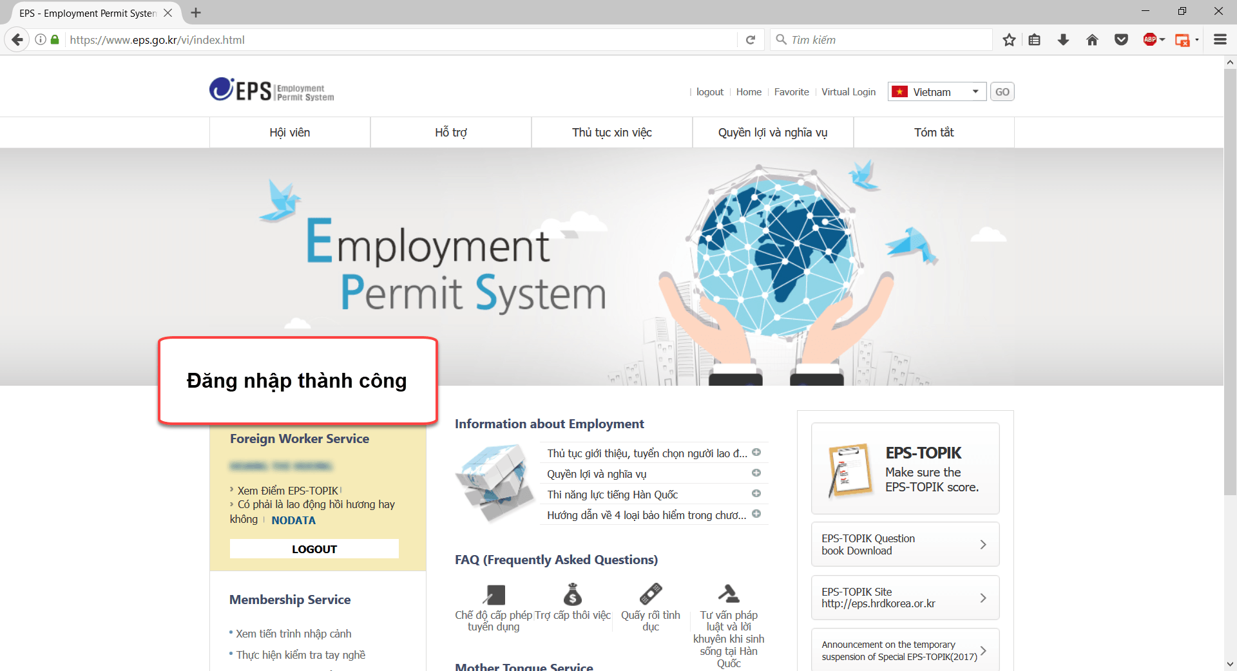Open the Hỗ trợ menu
Viewport: 1237px width, 671px height.
[451, 133]
